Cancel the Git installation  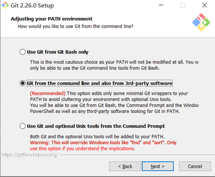(195, 166)
